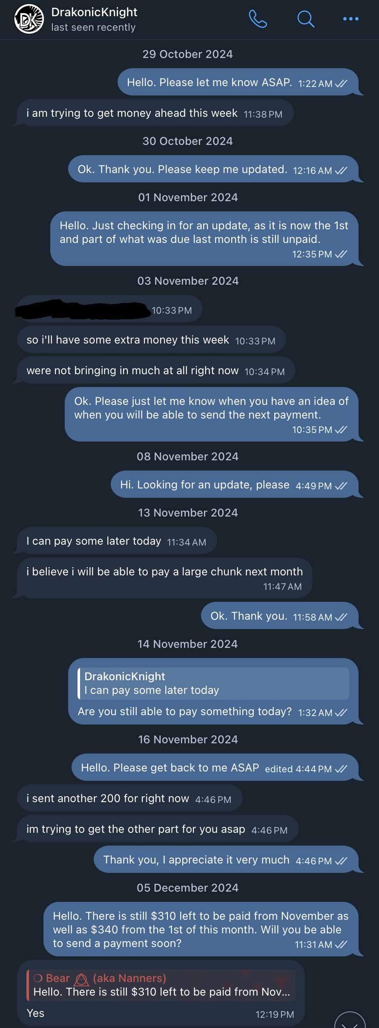Tap read checkmarks on 'Hi. Looking for an update' message
This screenshot has width=379, height=1028.
(x=341, y=486)
